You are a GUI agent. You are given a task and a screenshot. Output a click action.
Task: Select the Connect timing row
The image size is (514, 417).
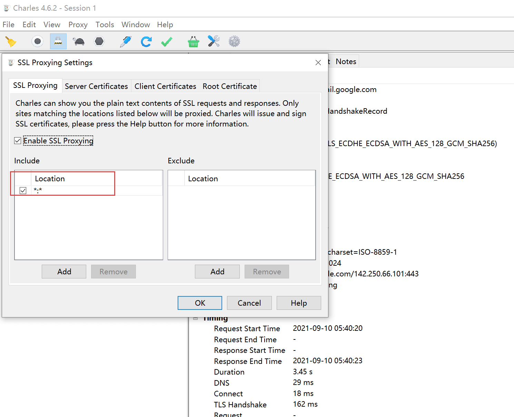coord(264,394)
